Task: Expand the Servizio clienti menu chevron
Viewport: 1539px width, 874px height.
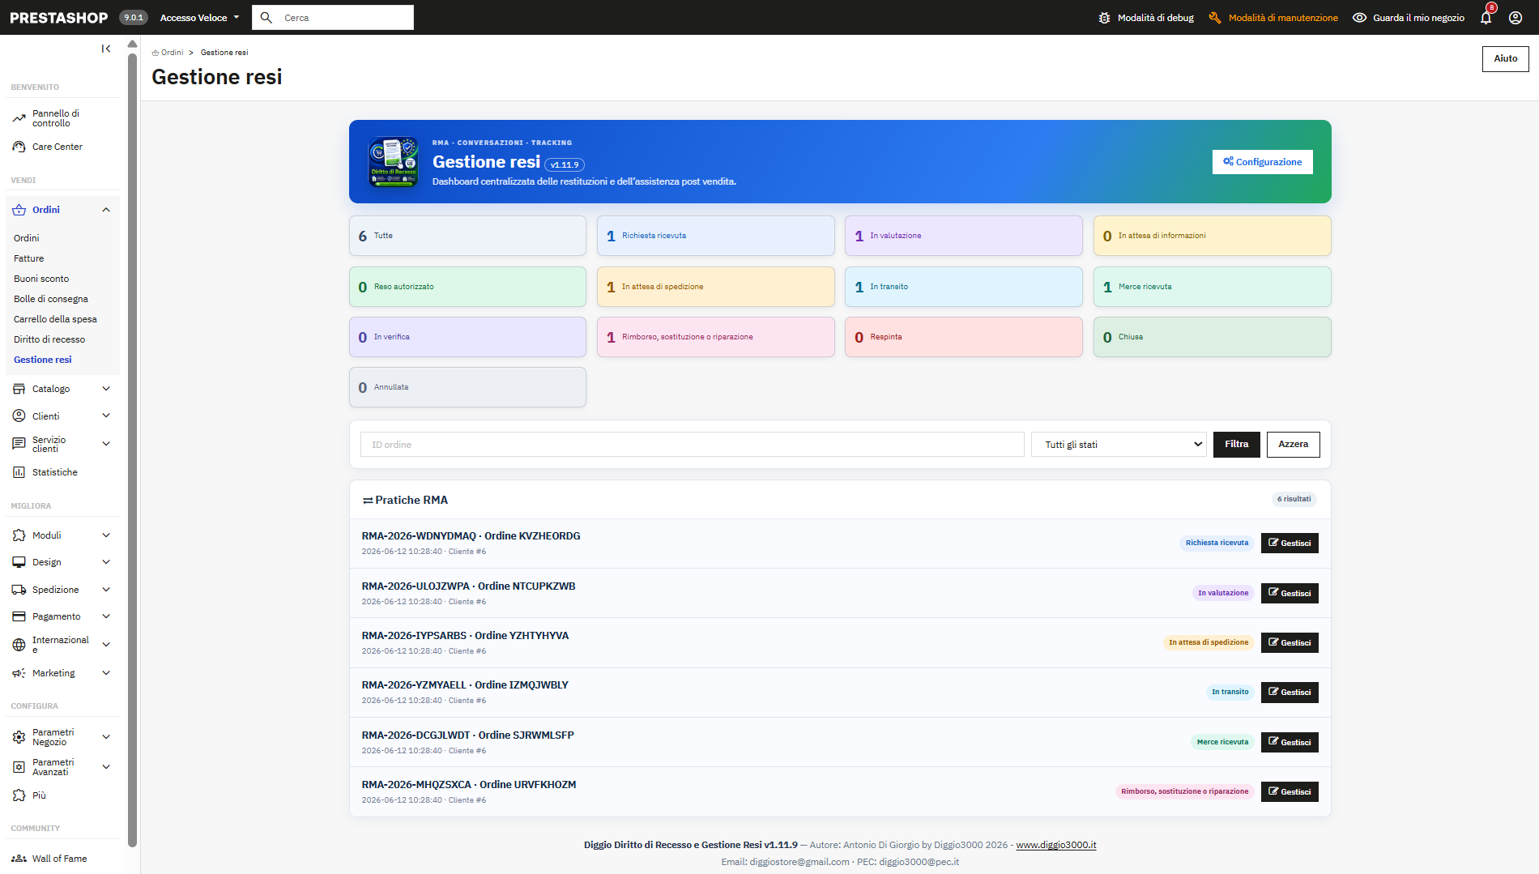Action: (x=106, y=444)
